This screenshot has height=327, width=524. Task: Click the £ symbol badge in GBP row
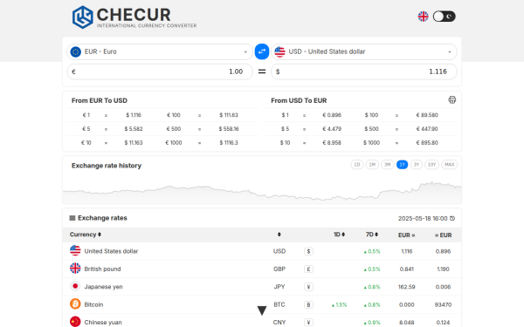tap(308, 269)
